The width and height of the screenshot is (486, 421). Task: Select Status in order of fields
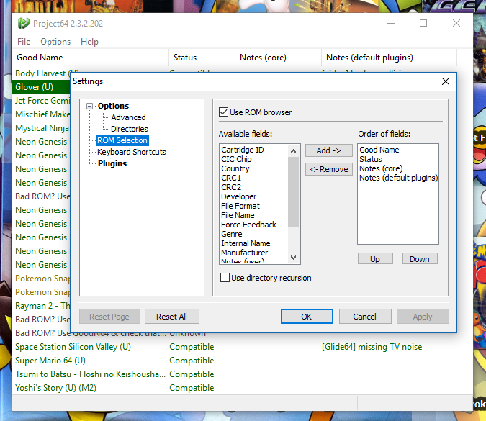pyautogui.click(x=371, y=159)
